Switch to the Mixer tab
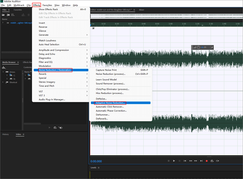243x179 pixels. click(142, 10)
